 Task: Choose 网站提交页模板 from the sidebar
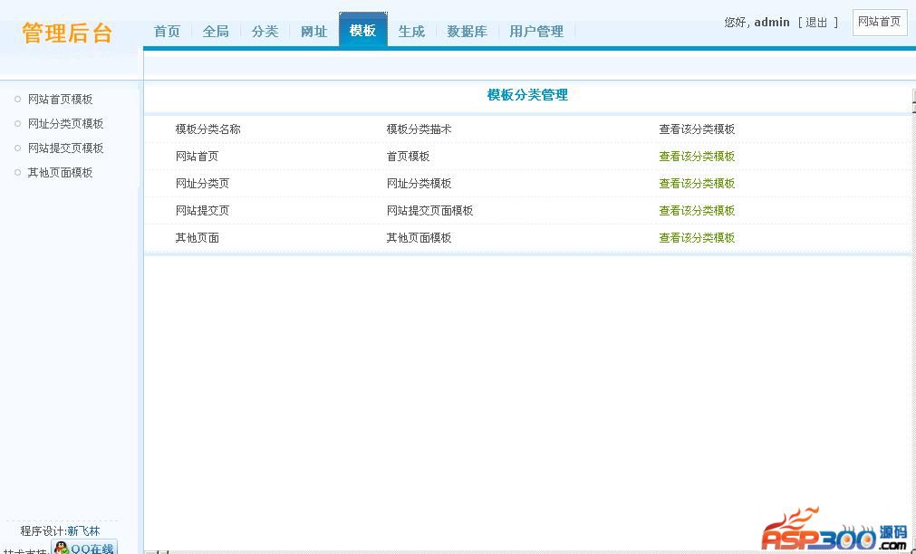coord(65,148)
